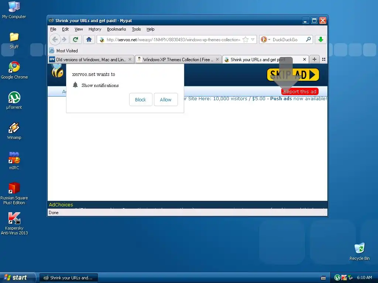Screen dimensions: 378x283
Task: Click the Push ads link
Action: (281, 98)
